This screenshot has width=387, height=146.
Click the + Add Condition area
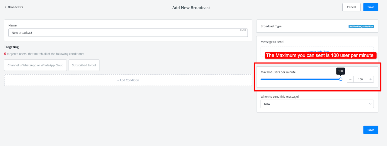coord(128,80)
